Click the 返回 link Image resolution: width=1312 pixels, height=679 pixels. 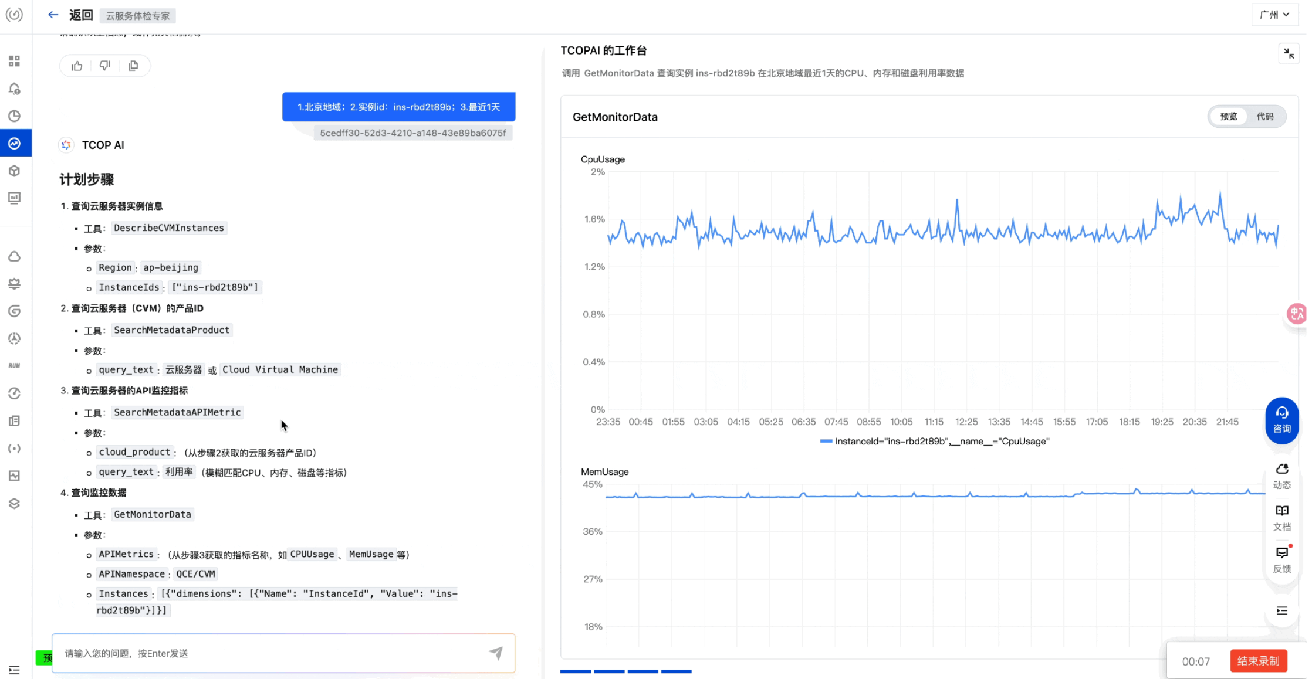pyautogui.click(x=81, y=15)
